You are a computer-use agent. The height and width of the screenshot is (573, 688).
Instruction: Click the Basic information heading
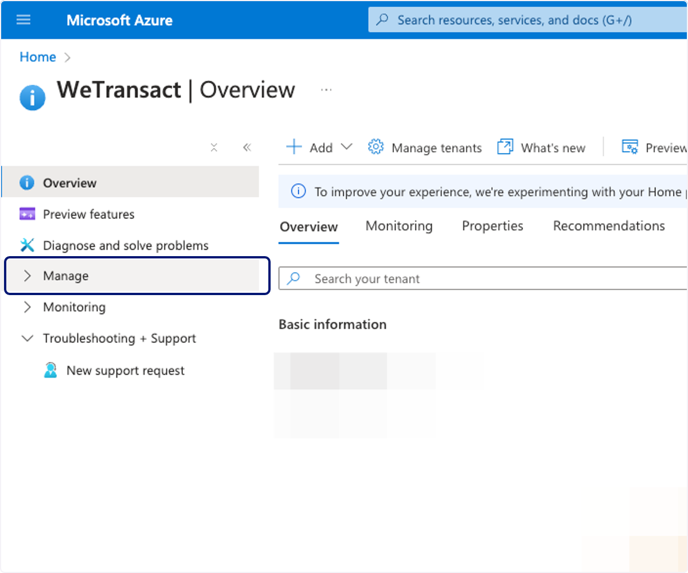tap(333, 324)
